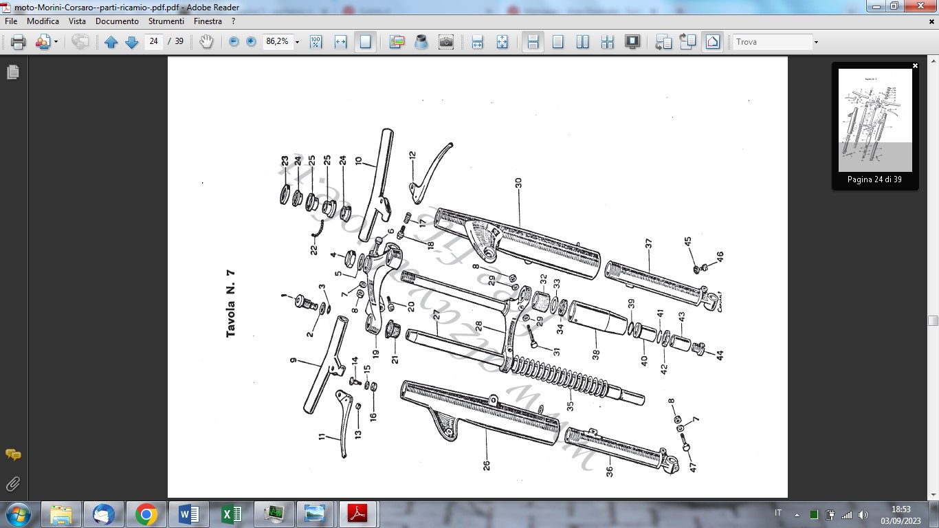Expand the zoom percentage dropdown
This screenshot has width=939, height=528.
(x=297, y=42)
